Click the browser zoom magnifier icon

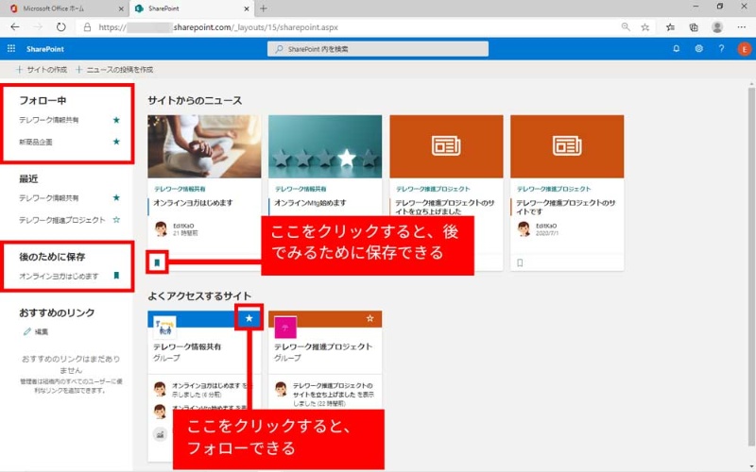point(626,27)
